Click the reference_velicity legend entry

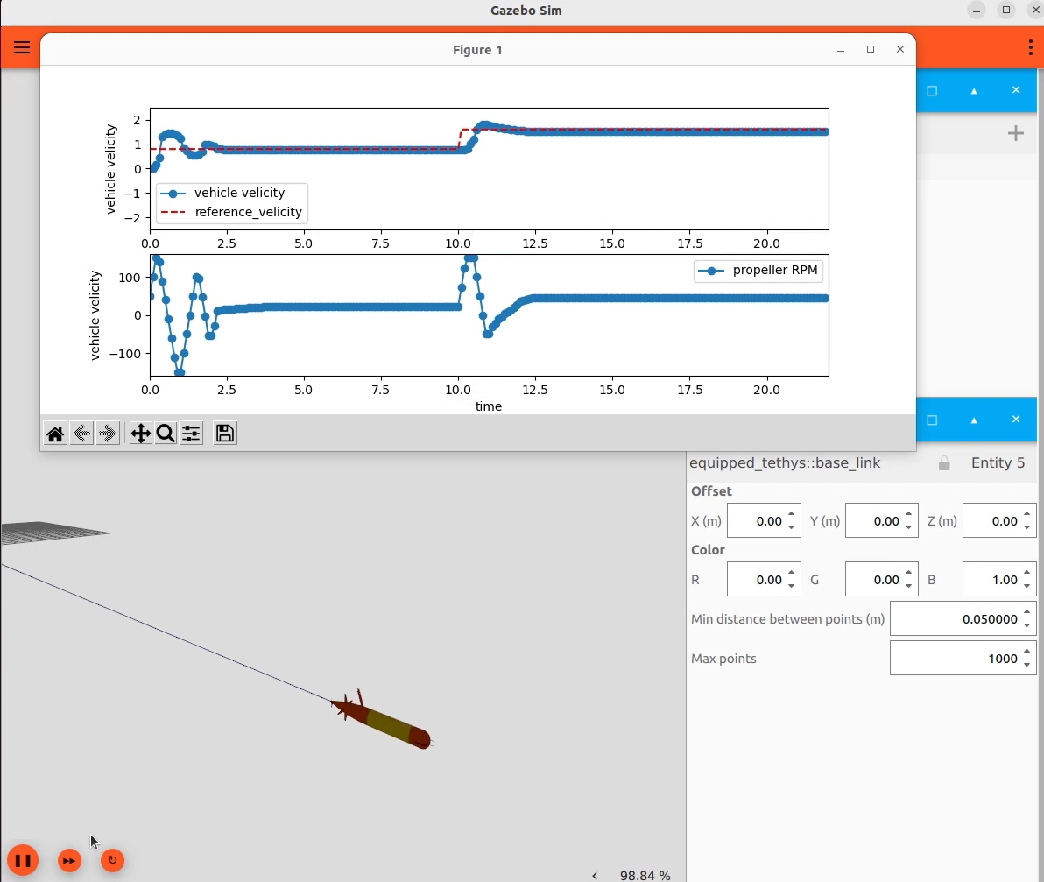[x=232, y=212]
